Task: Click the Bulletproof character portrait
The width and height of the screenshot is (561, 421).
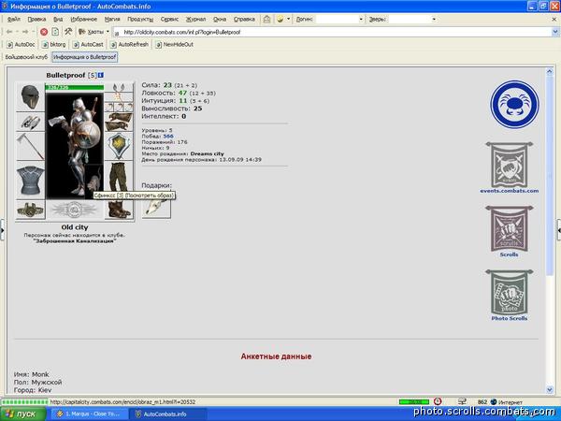Action: [75, 145]
